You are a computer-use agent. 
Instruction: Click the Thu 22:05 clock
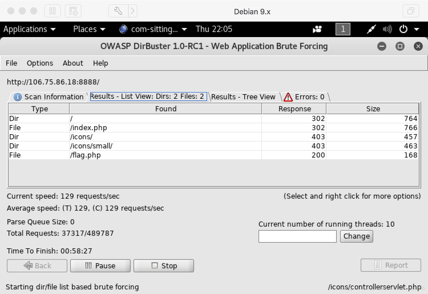pos(214,29)
